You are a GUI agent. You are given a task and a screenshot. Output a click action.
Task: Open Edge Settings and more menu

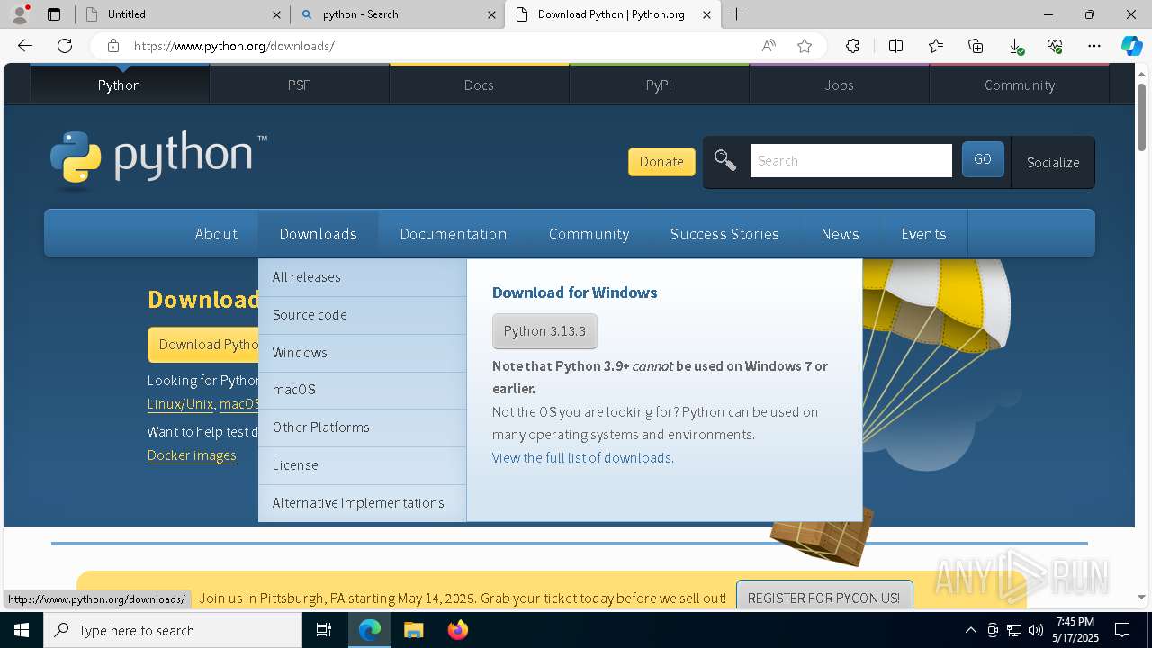tap(1094, 46)
